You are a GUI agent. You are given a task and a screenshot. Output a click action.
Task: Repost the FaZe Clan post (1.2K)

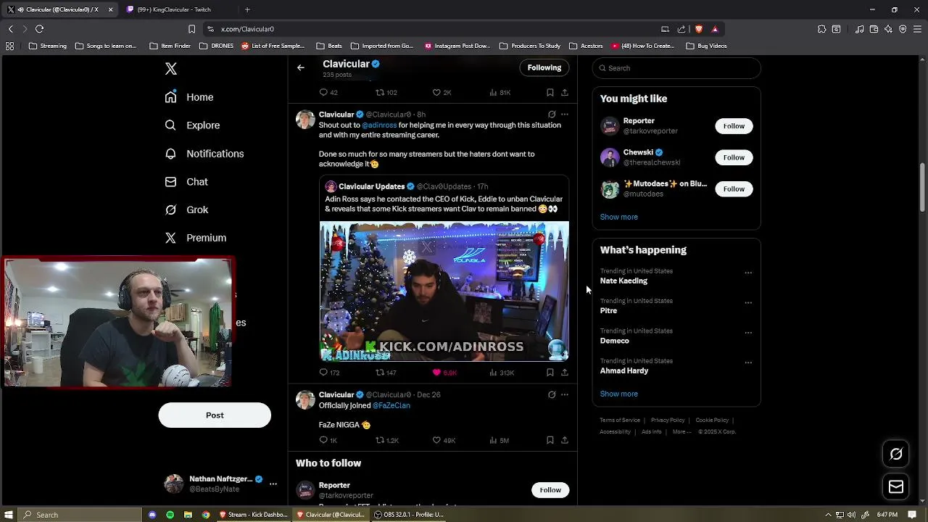coord(387,440)
